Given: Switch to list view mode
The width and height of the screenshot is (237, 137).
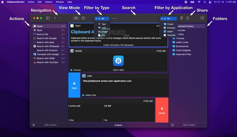Looking at the screenshot, I should click(76, 18).
